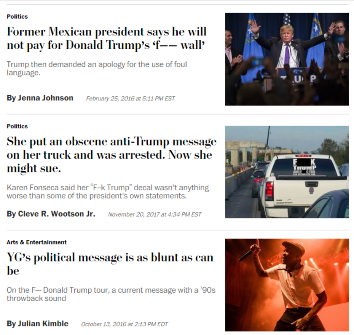Click the November 20, 2017 timestamp
The image size is (354, 335).
[155, 214]
